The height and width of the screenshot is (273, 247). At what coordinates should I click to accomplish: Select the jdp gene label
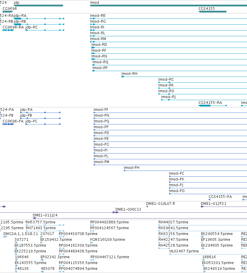tap(17, 3)
